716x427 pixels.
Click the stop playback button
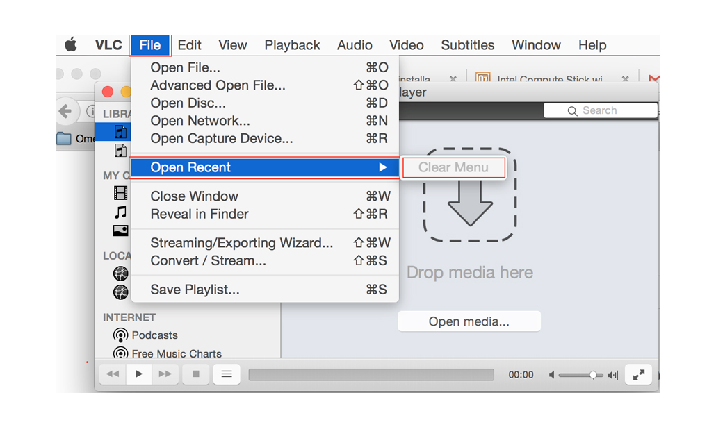coord(195,374)
